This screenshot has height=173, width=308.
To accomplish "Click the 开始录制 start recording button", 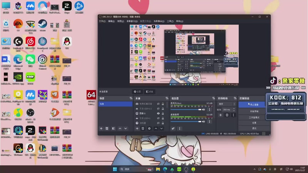I will [x=254, y=111].
